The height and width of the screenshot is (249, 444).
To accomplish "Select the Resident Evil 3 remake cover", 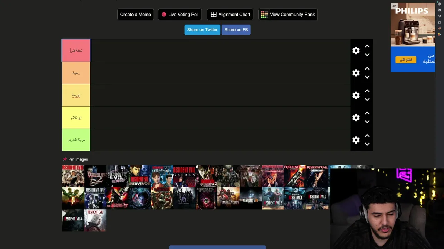I will (317, 198).
